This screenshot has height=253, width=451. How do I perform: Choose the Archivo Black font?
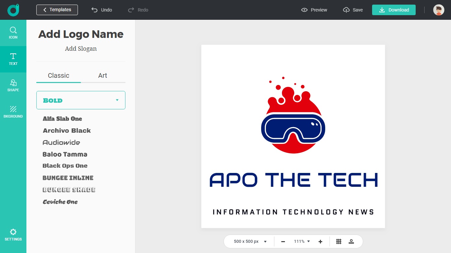(67, 130)
